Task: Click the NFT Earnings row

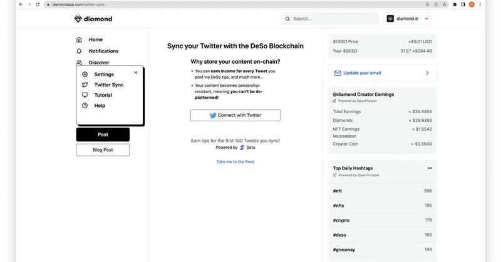Action: point(383,129)
